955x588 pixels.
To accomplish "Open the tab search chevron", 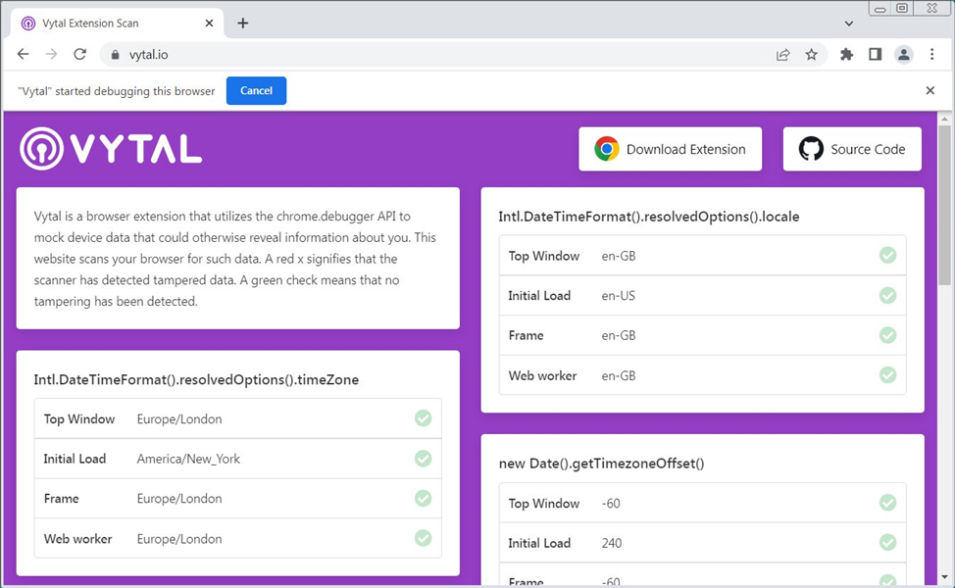I will (x=849, y=24).
